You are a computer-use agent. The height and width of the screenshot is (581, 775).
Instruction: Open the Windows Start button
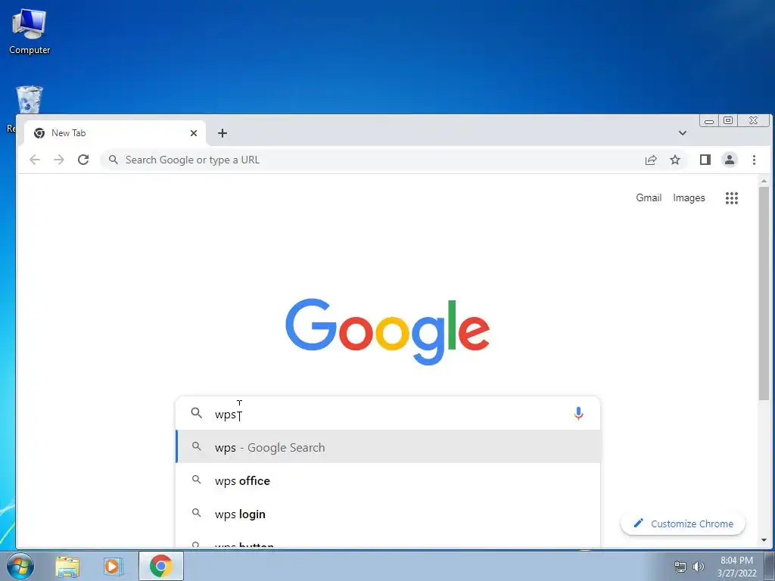20,566
